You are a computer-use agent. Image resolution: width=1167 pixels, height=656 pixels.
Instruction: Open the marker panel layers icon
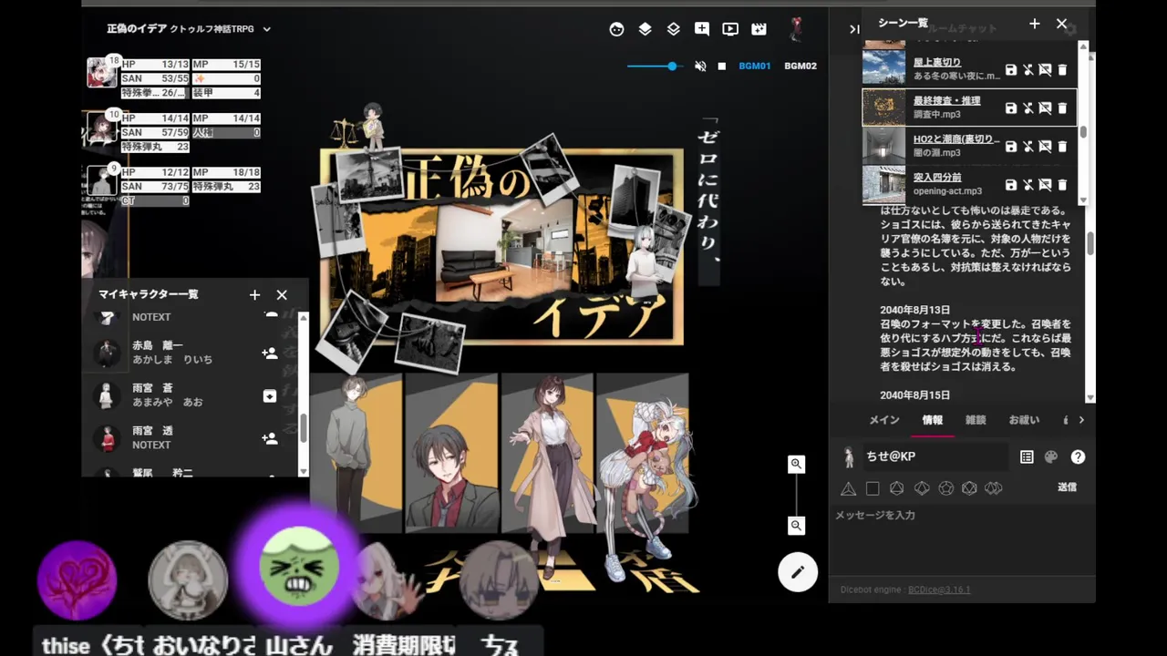[x=674, y=29]
